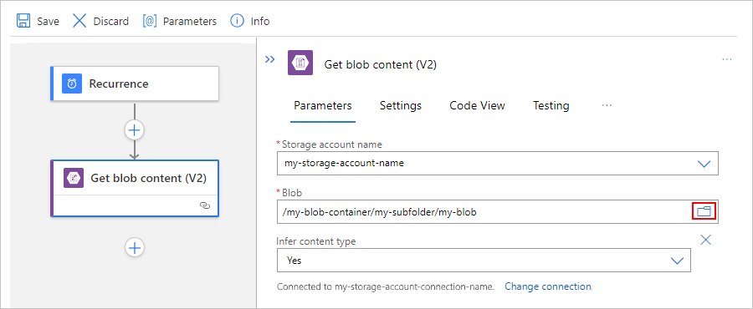This screenshot has width=753, height=309.
Task: Select the Recurrence trigger card
Action: [x=135, y=84]
